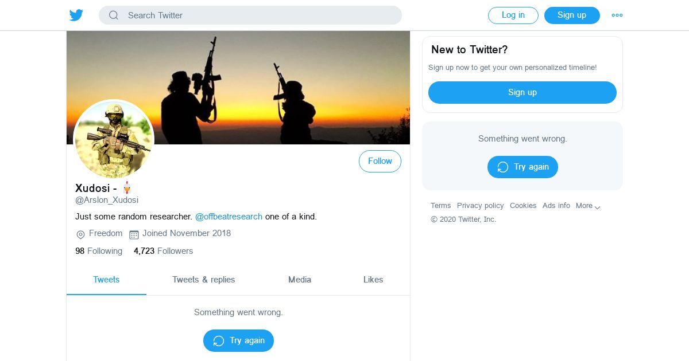Open the profile avatar picture
The width and height of the screenshot is (689, 361).
[x=114, y=139]
